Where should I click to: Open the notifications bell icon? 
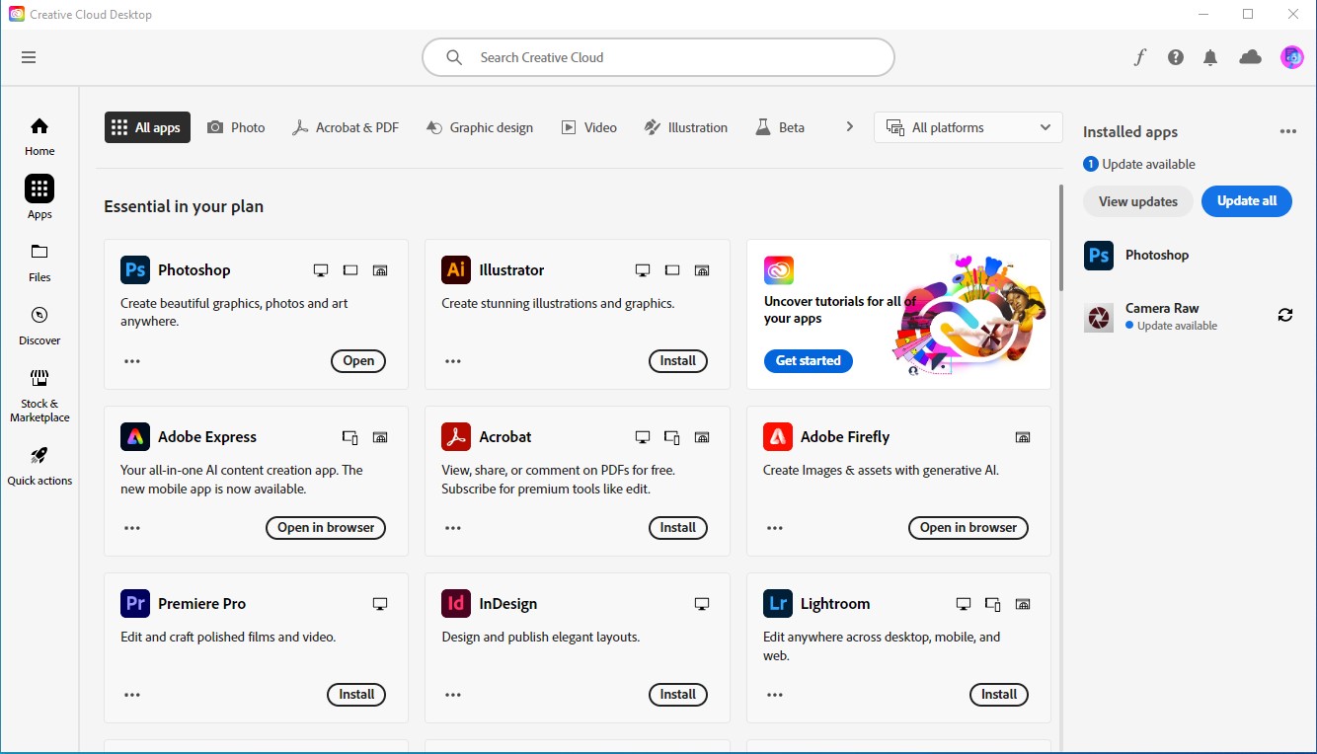click(1210, 57)
